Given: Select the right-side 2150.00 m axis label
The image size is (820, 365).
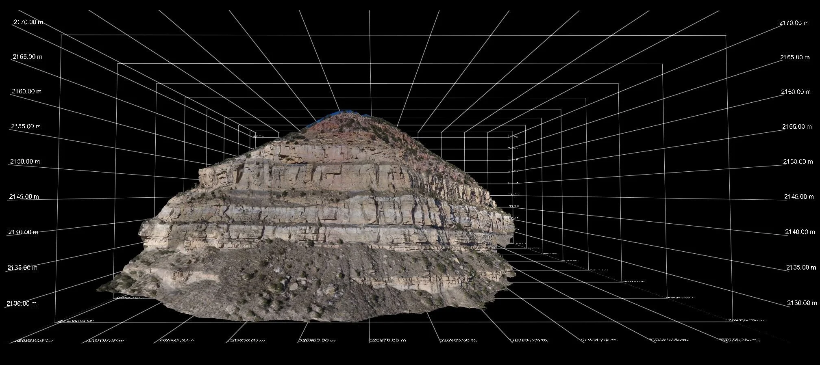Looking at the screenshot, I should 798,162.
